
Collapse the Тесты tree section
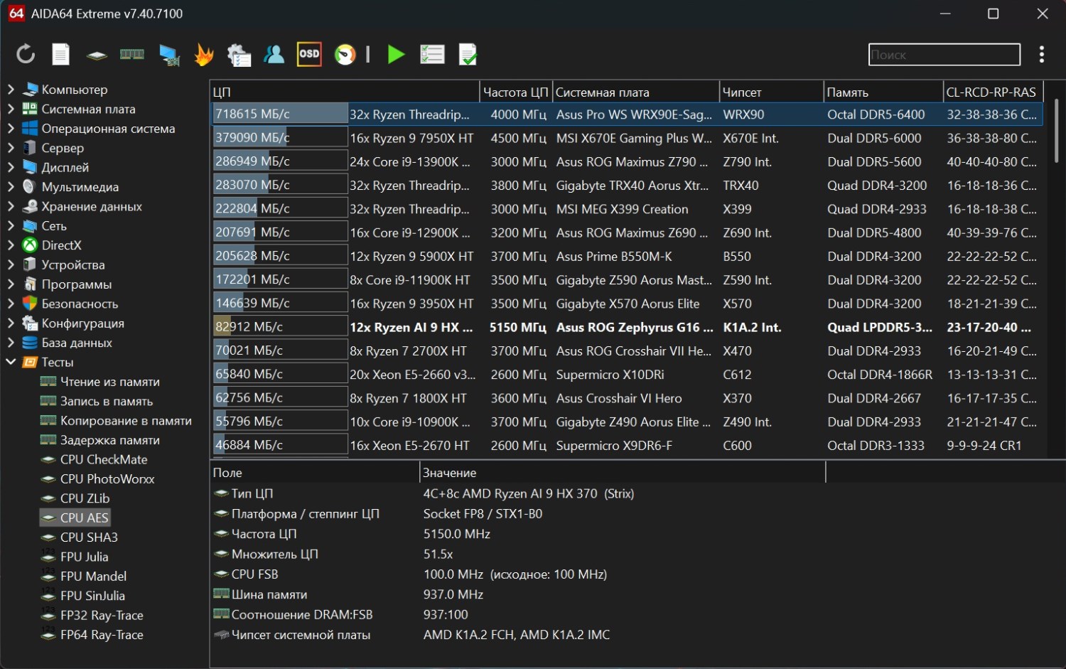(11, 362)
